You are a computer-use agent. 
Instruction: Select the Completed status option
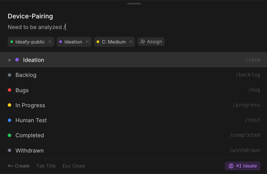coord(30,135)
